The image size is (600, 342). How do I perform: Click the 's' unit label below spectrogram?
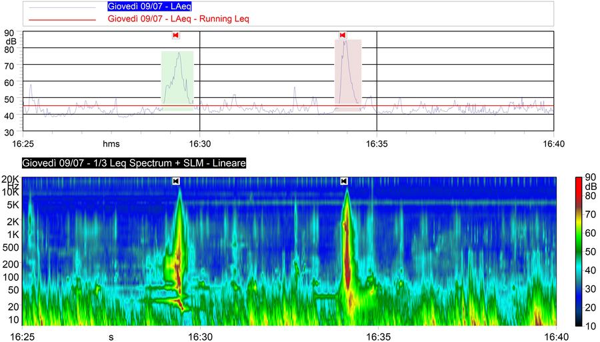click(x=111, y=337)
